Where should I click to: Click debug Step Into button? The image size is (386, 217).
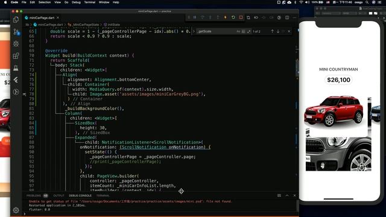click(210, 17)
